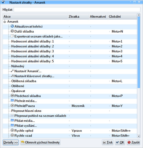The image size is (143, 148).
Task: Confirm with the OK button
Action: coord(120,142)
